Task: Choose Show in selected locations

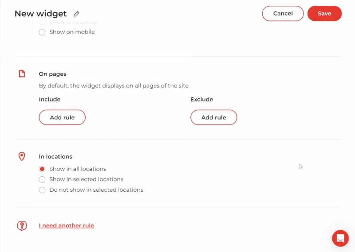Action: (x=42, y=179)
